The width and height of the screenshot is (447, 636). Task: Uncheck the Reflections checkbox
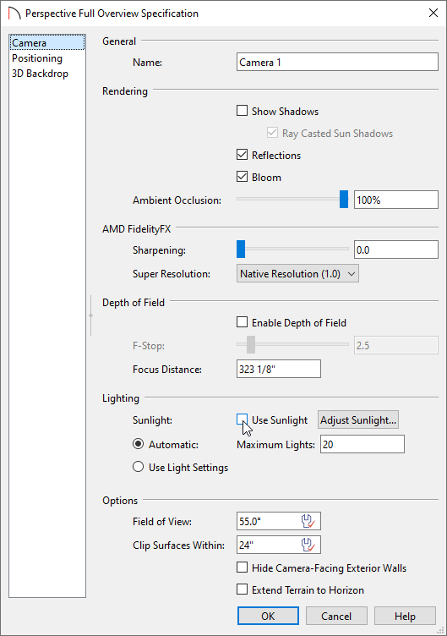[242, 155]
